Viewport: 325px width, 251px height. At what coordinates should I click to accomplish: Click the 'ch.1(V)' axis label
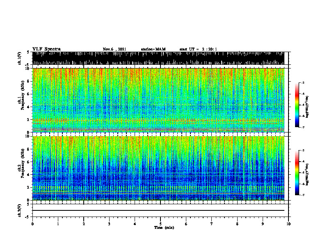(x=20, y=58)
